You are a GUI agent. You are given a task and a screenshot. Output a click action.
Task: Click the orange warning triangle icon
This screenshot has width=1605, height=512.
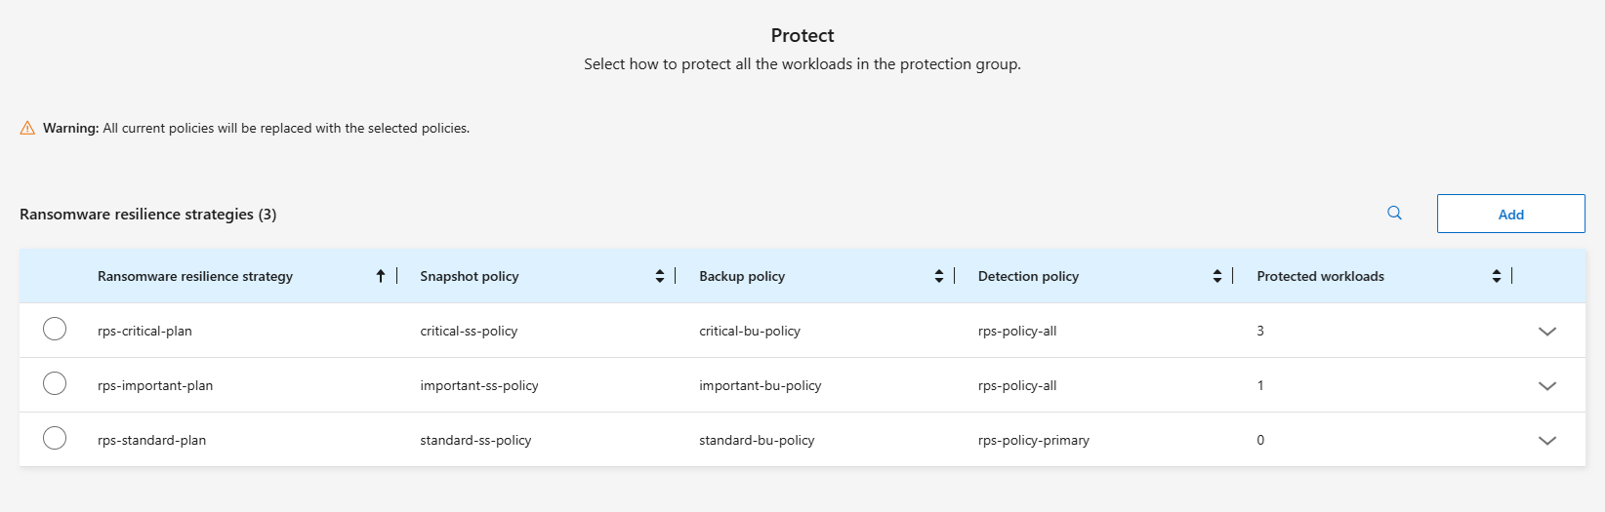point(27,128)
